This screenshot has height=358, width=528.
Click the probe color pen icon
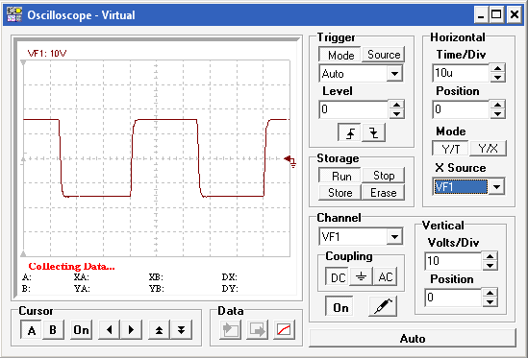pyautogui.click(x=383, y=306)
